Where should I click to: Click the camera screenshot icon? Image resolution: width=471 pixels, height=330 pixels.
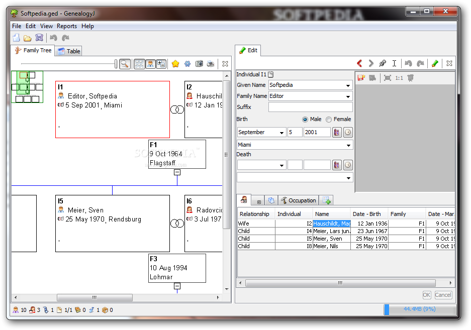point(199,64)
